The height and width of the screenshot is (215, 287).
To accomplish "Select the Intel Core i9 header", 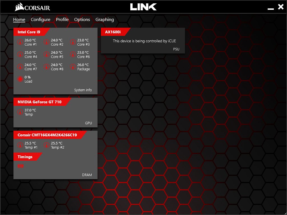I will coord(31,32).
